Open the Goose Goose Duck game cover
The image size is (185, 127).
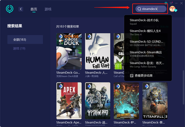[69, 51]
